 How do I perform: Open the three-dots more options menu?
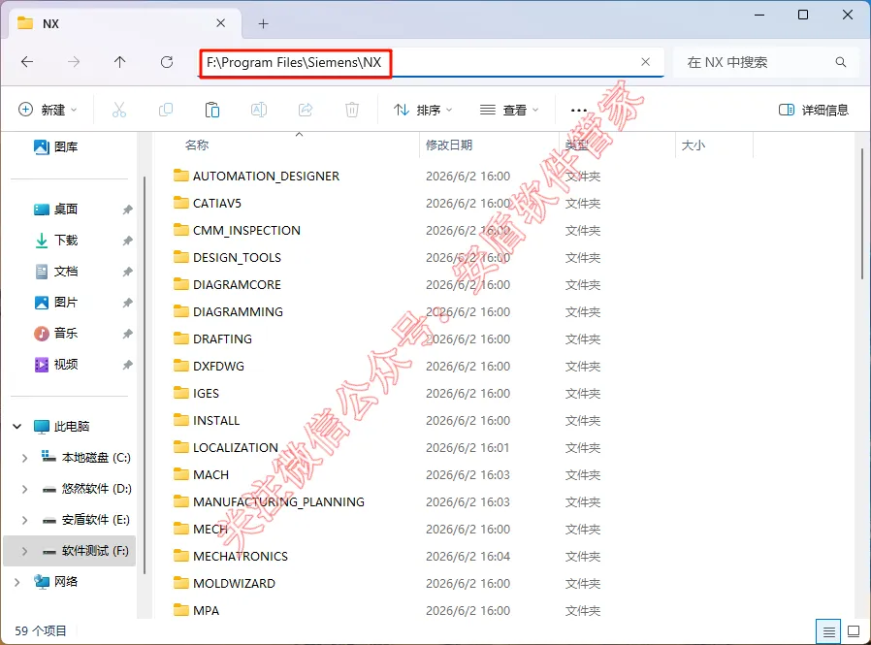pos(579,110)
